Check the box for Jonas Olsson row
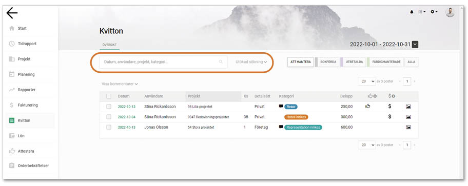468x186 pixels. [x=109, y=127]
